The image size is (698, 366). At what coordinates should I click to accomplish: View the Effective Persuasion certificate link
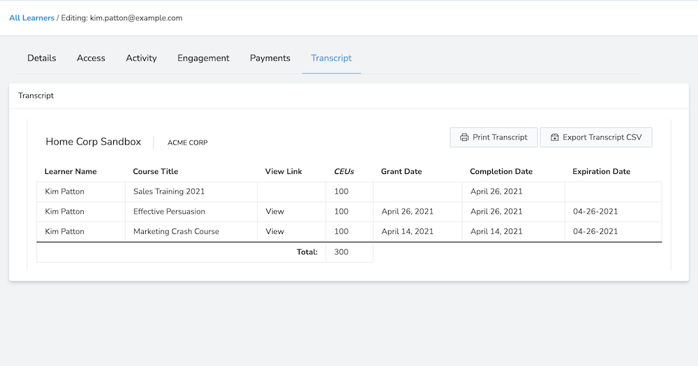[x=274, y=212]
